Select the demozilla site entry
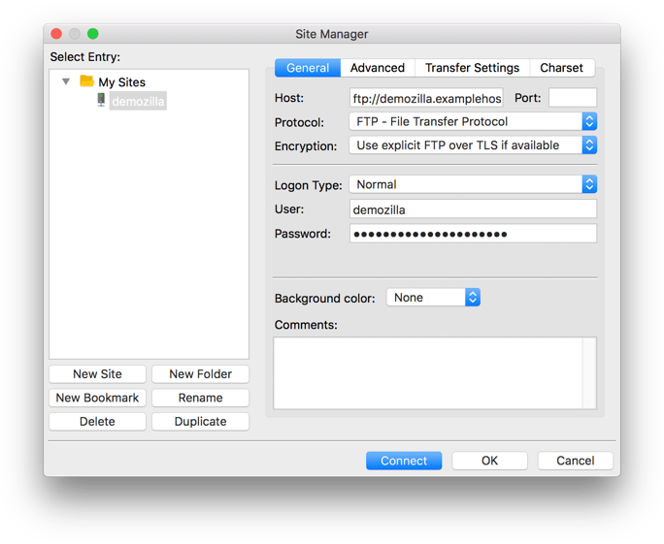This screenshot has width=664, height=544. pyautogui.click(x=138, y=101)
